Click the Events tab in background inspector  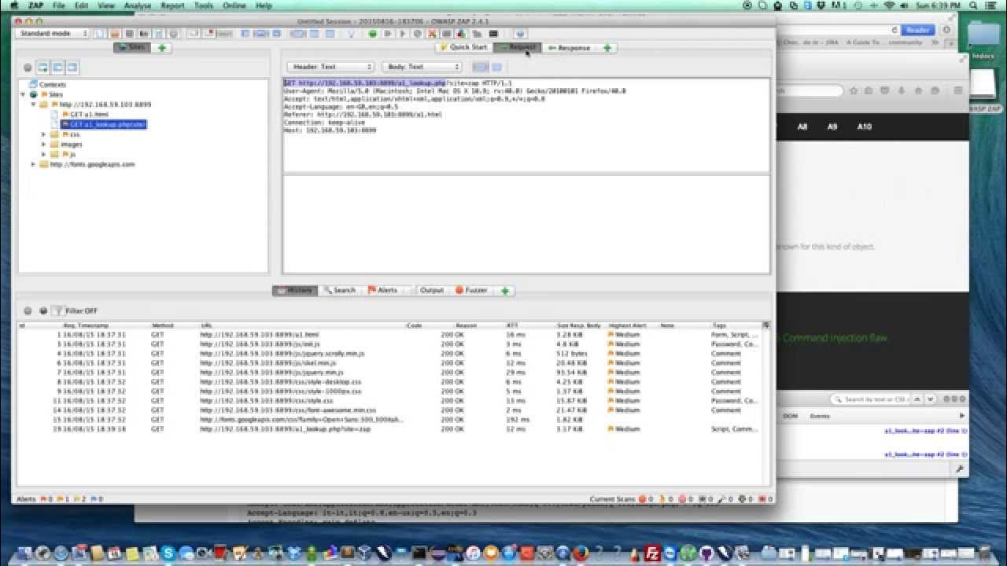pyautogui.click(x=820, y=416)
